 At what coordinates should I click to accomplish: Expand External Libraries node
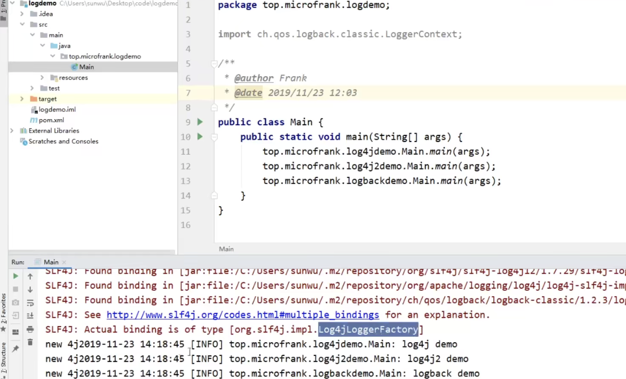tap(12, 131)
